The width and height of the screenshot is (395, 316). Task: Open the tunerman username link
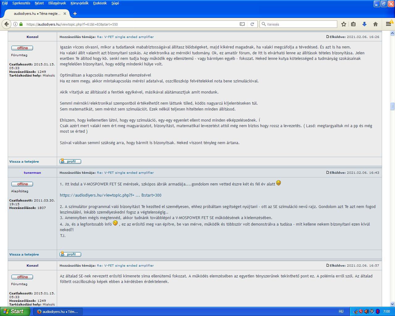click(32, 173)
